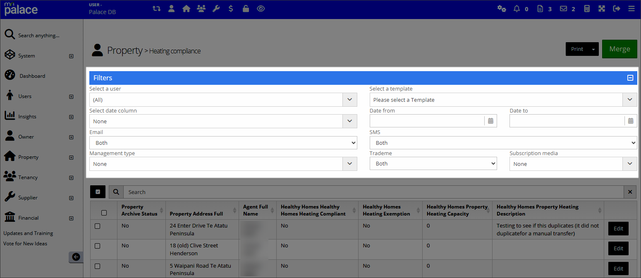641x278 pixels.
Task: Click the eye icon in top bar
Action: 261,8
